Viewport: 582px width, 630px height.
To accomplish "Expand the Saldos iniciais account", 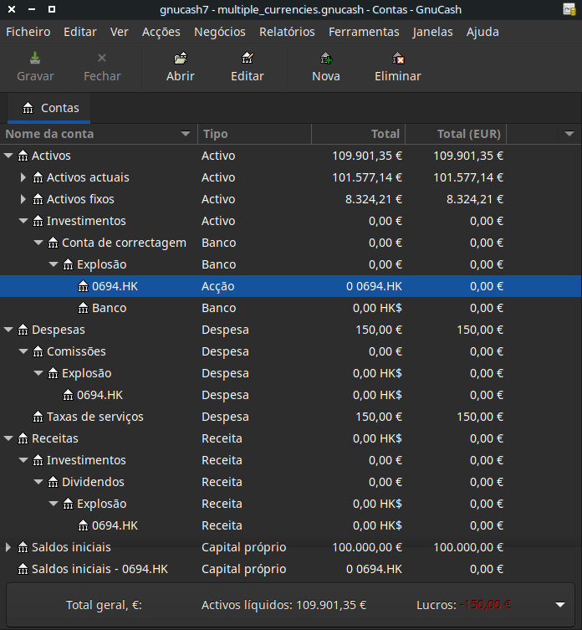I will tap(8, 547).
